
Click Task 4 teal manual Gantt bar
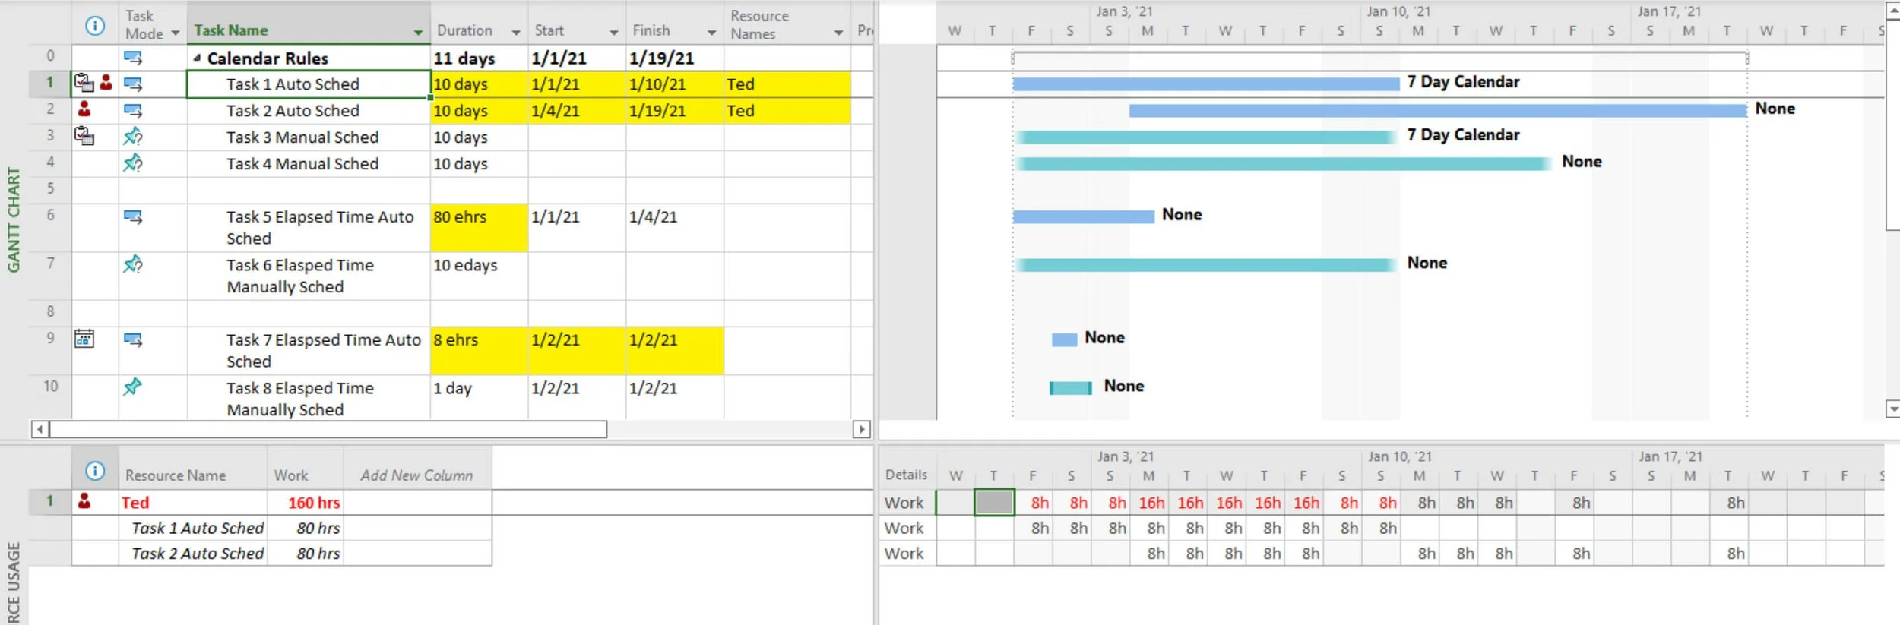click(x=1284, y=163)
